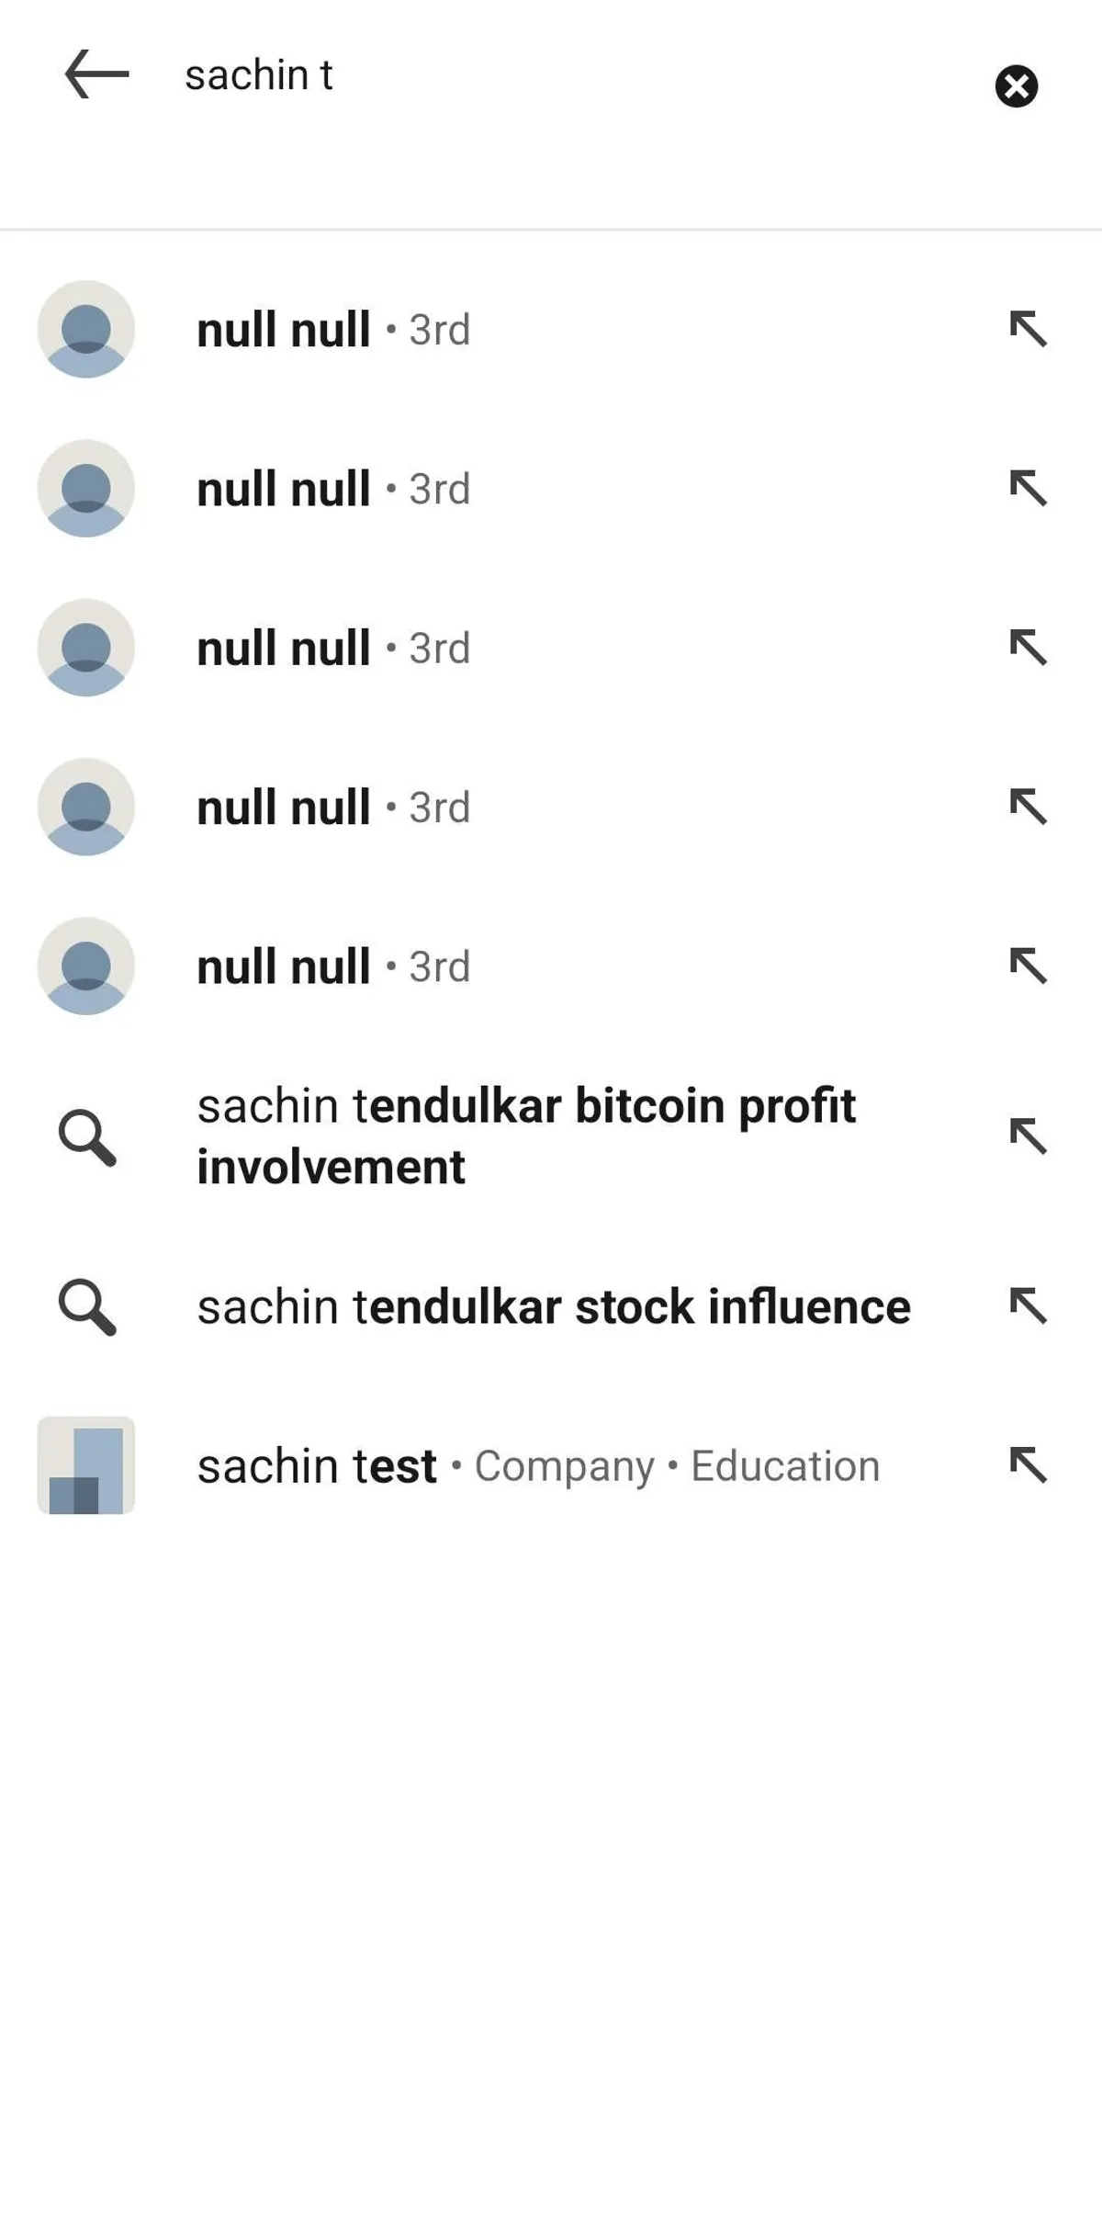Tap the arrow icon beside fourth null null
Screen dimensions: 1102x2226
(1028, 807)
